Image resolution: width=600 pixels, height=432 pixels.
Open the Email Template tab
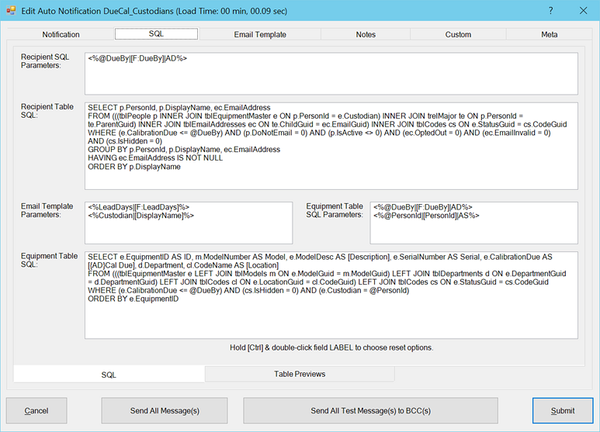[260, 34]
